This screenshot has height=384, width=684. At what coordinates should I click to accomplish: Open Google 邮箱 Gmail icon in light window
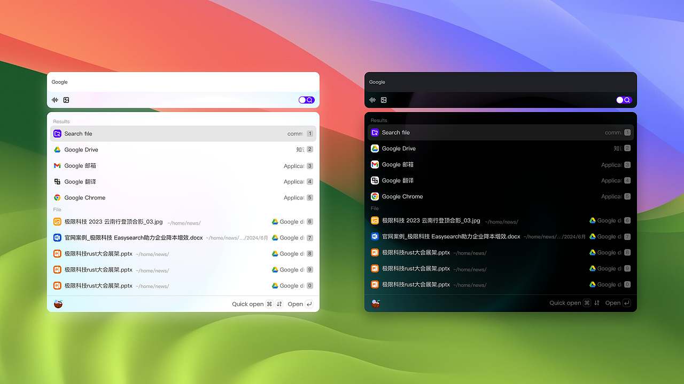57,166
